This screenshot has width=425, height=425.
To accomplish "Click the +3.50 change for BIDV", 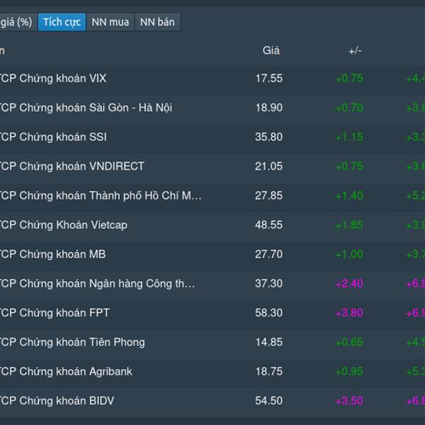I will tap(348, 401).
